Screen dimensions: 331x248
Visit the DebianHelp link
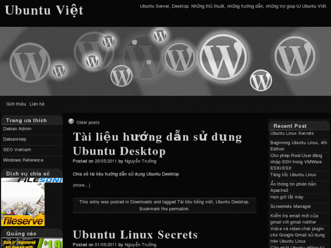pos(15,139)
